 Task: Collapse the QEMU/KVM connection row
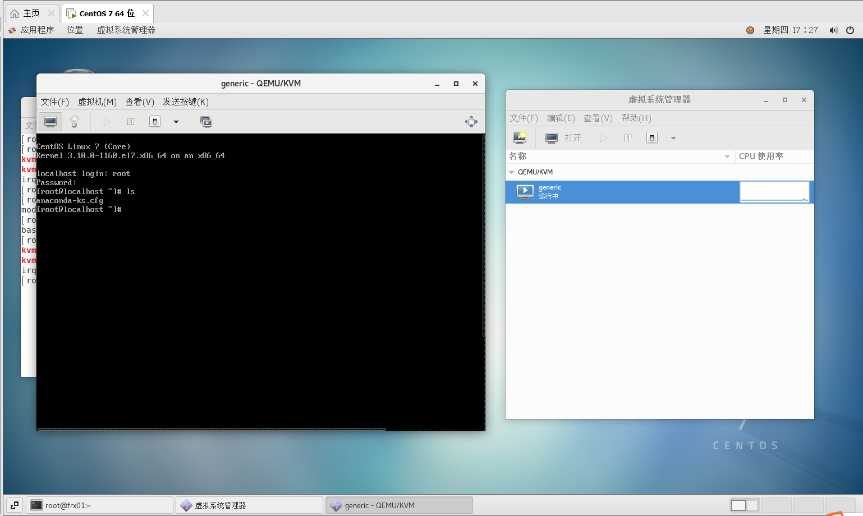[x=511, y=172]
